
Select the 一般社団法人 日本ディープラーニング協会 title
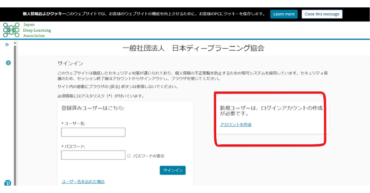tap(193, 48)
